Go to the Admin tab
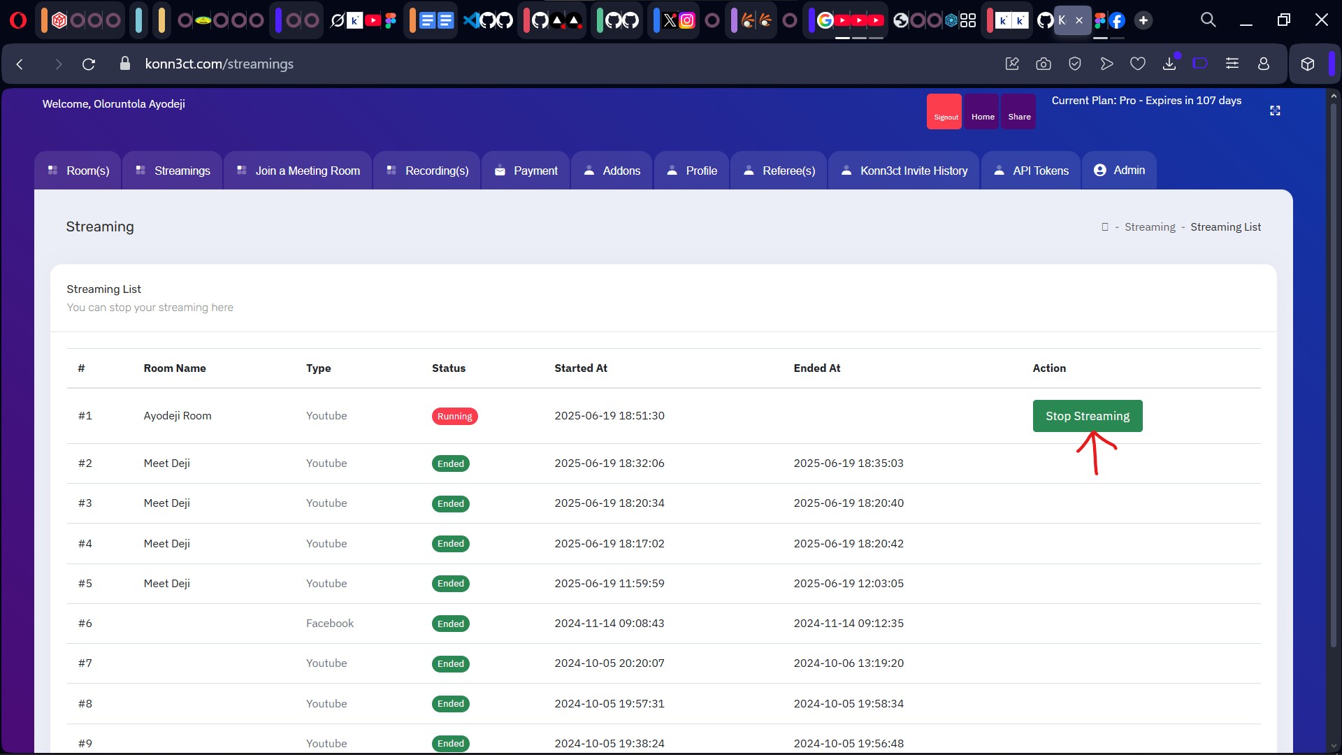1342x755 pixels. 1119,171
